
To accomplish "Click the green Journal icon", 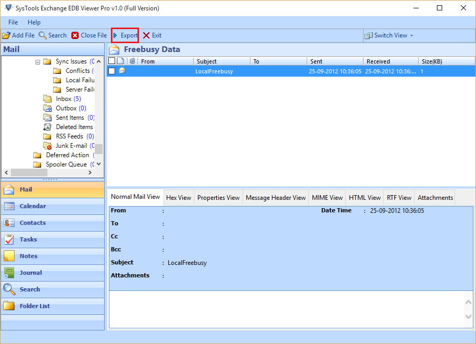I will 9,273.
